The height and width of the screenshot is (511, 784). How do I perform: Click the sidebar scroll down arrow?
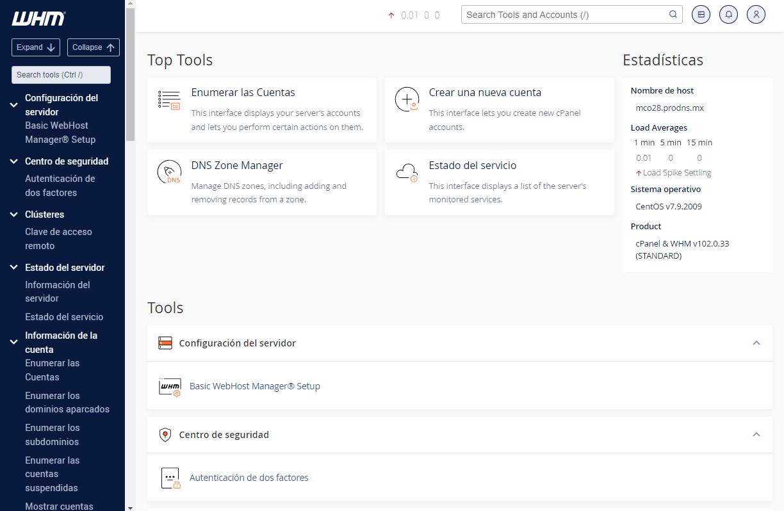[x=130, y=507]
